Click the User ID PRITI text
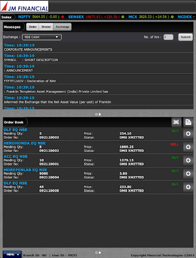This screenshot has width=196, height=258. [65, 255]
